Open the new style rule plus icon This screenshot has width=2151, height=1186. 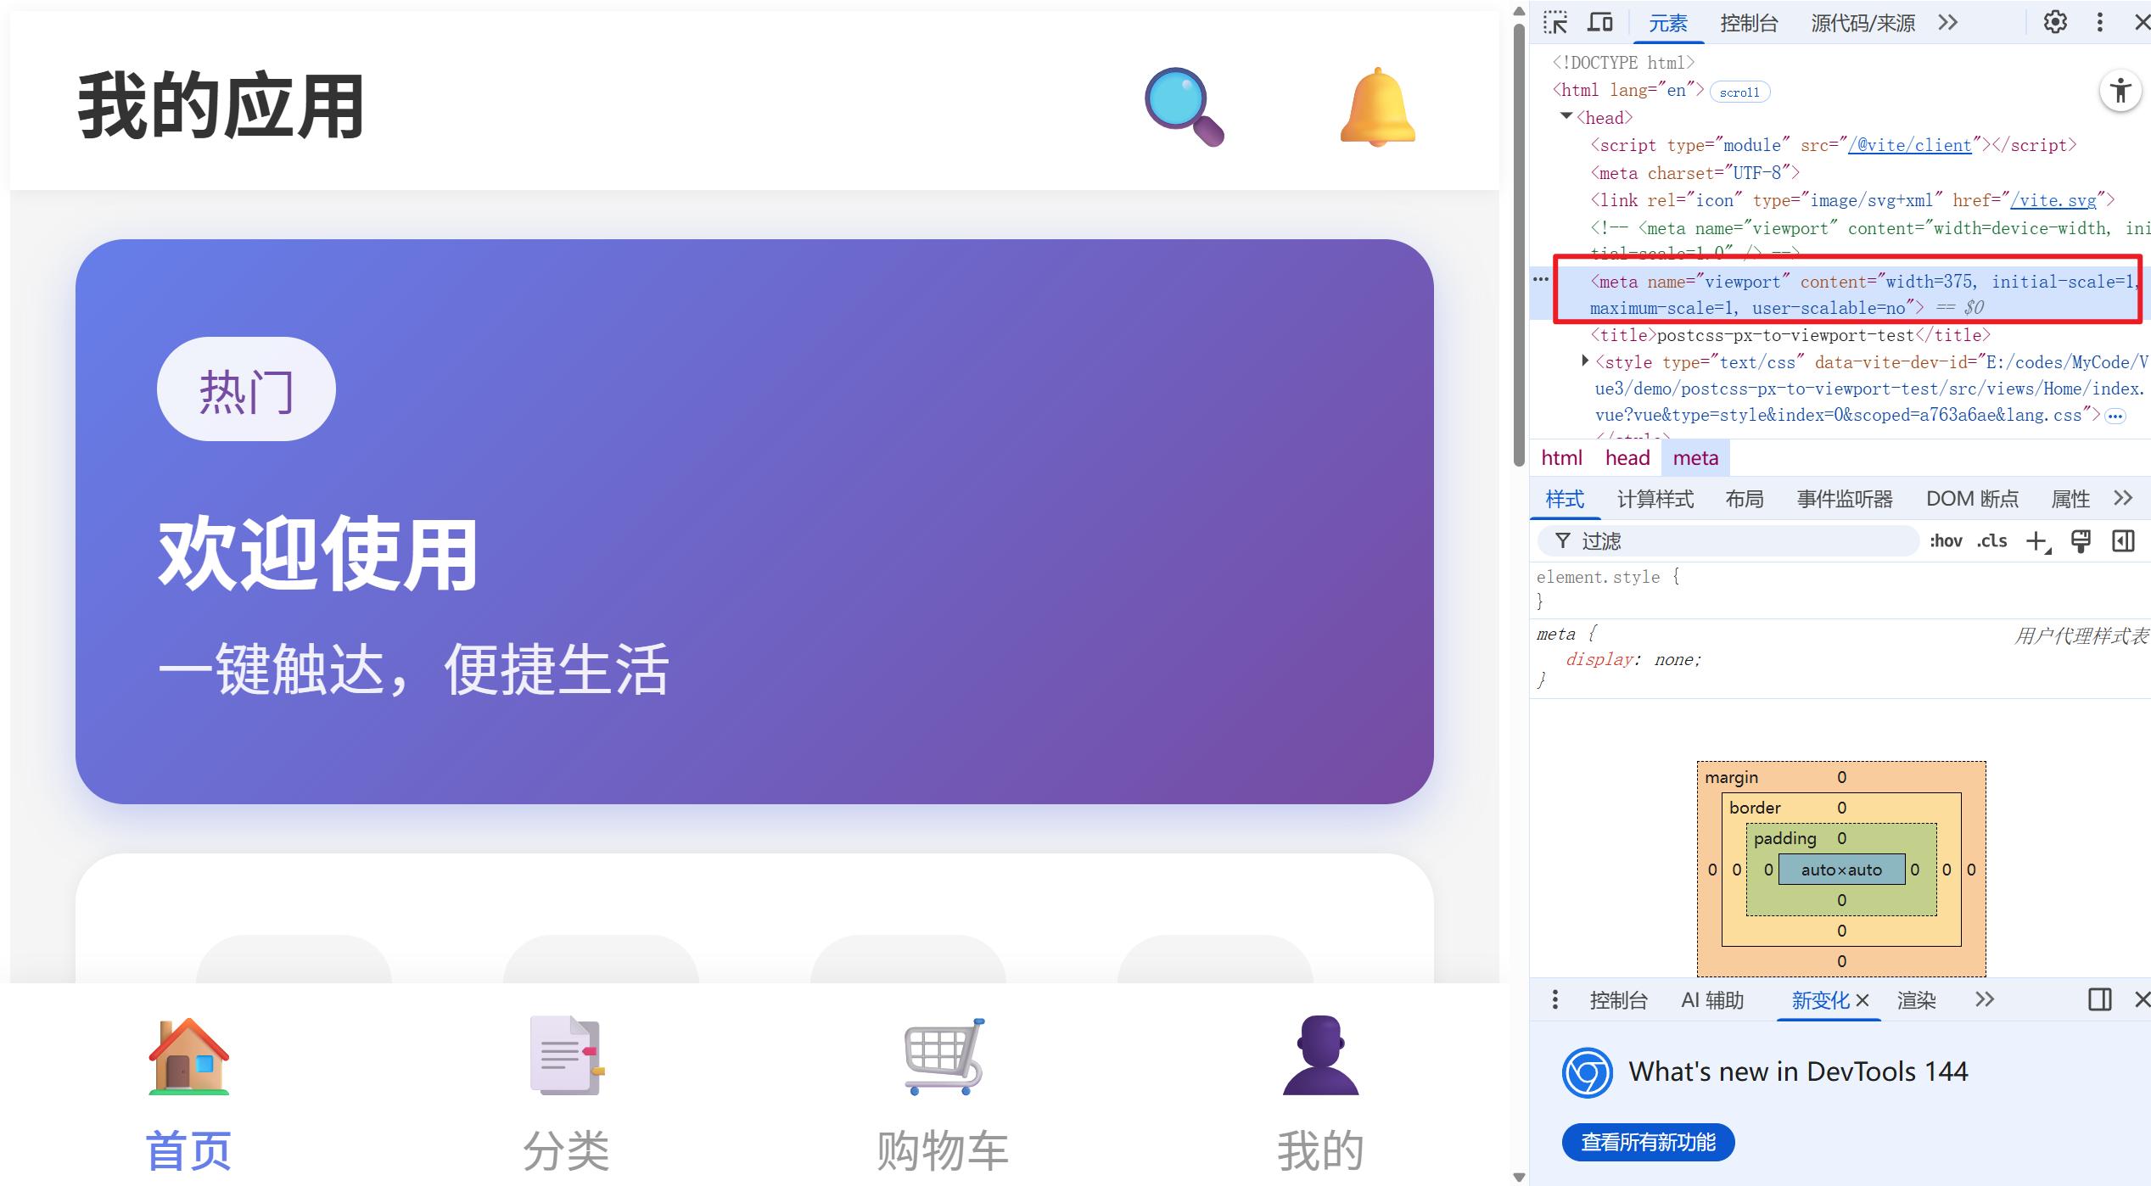[x=2037, y=541]
